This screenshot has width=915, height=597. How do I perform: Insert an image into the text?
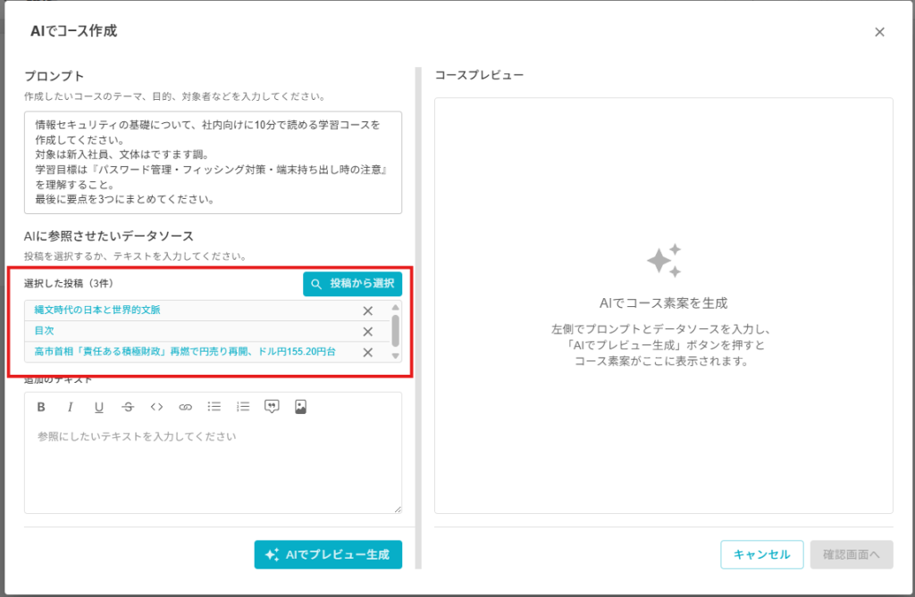pos(301,407)
